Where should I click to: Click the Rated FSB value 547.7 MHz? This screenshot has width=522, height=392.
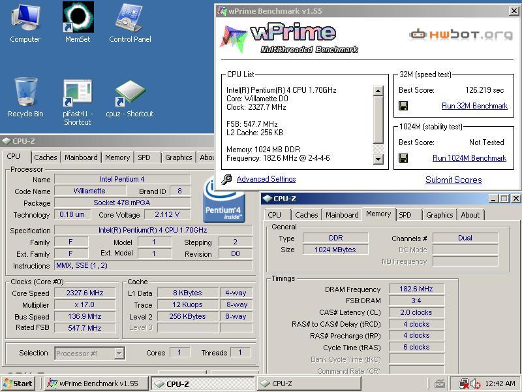pos(85,328)
